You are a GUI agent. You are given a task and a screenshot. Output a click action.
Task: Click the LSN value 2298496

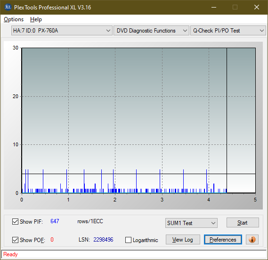click(x=103, y=240)
